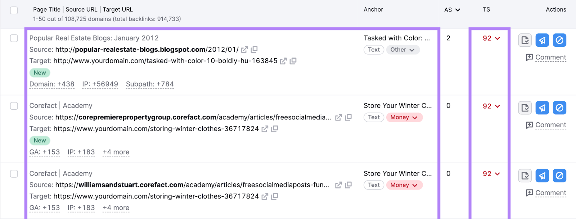This screenshot has height=219, width=576.
Task: Expand toxic score 92 for Popular Real Estate Blogs
Action: (x=491, y=38)
